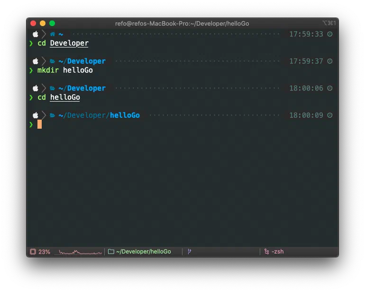365x292 pixels.
Task: Click the ~/Developer/helloGo path in status bar
Action: [143, 252]
